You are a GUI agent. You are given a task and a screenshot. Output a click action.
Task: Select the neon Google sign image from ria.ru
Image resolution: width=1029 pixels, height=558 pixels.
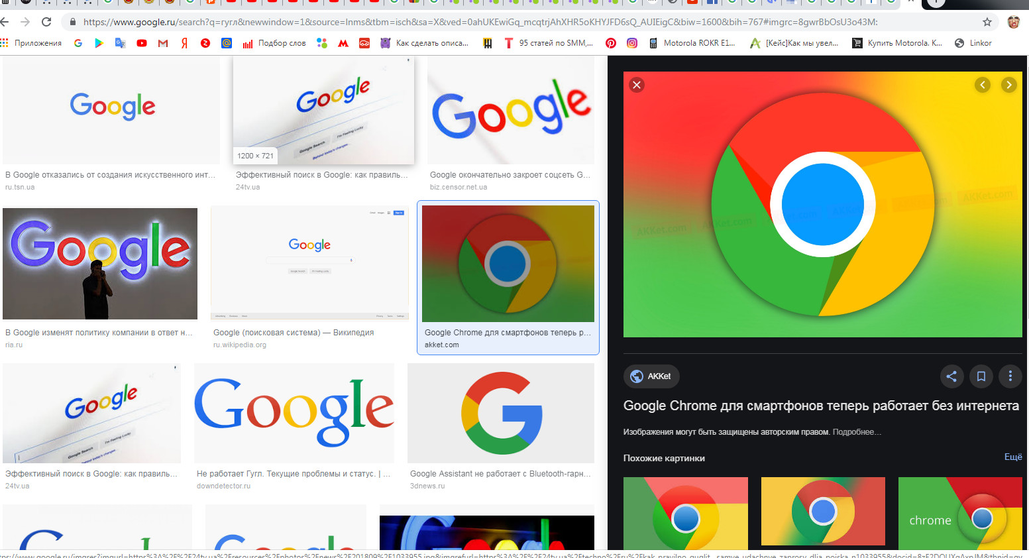pos(100,264)
